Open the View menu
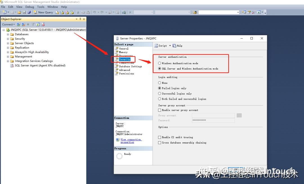This screenshot has width=304, height=184. coord(19,7)
